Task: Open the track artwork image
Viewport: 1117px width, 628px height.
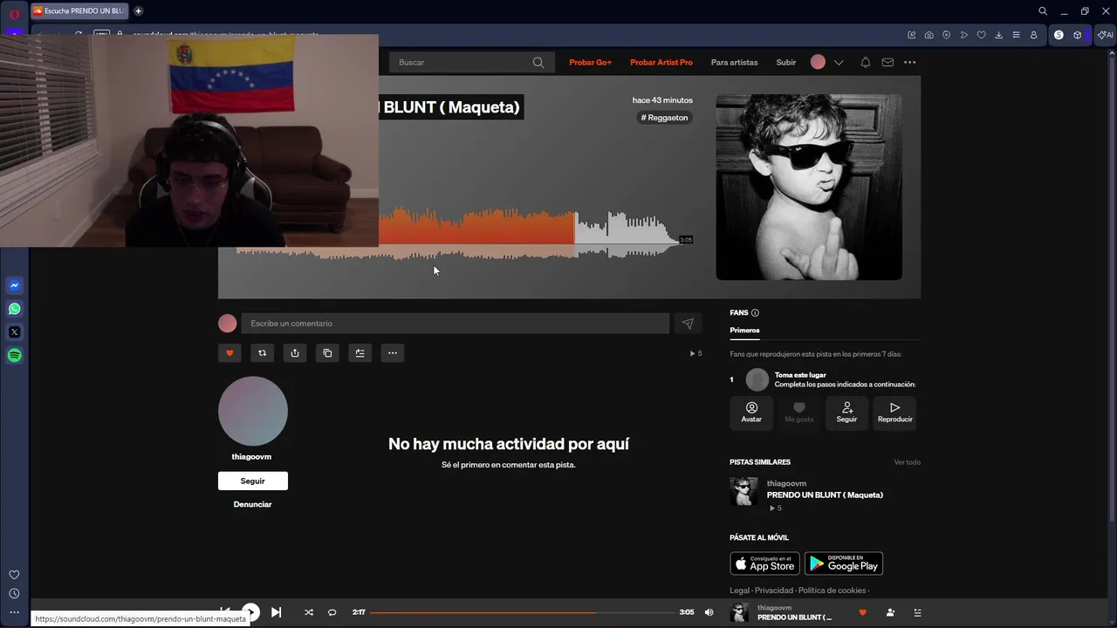Action: pyautogui.click(x=809, y=188)
